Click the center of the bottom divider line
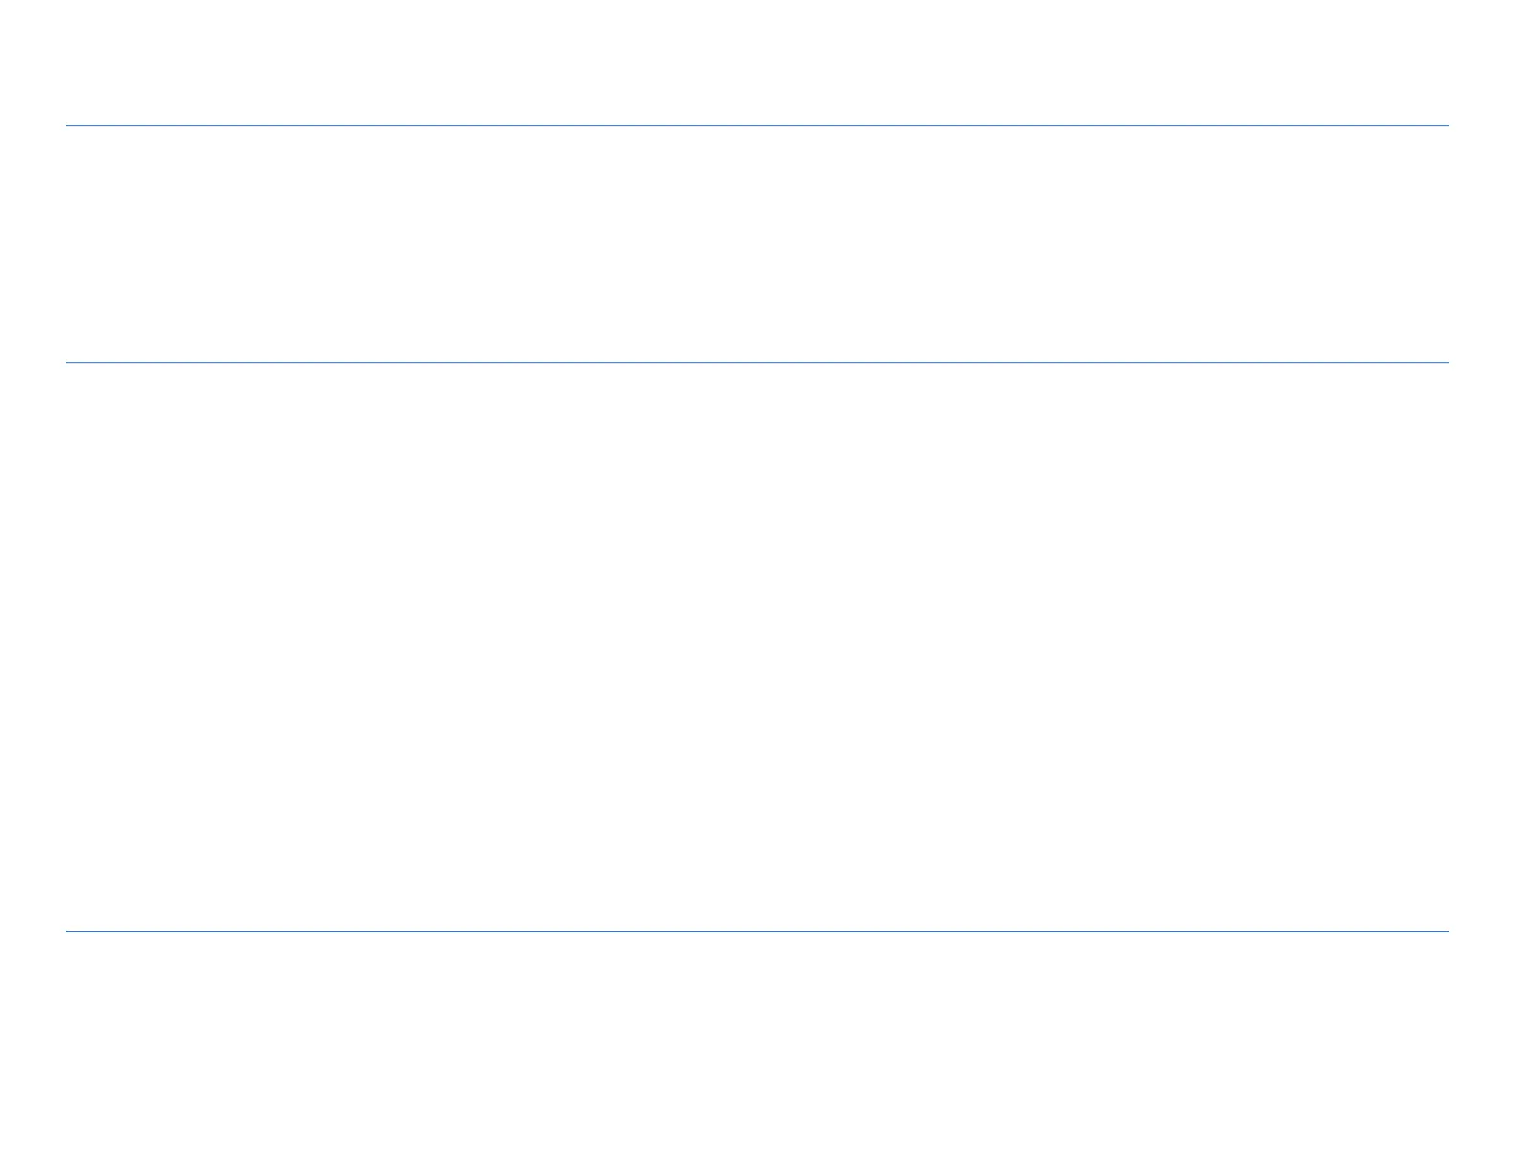Screen dimensions: 1515x1170 click(x=757, y=931)
